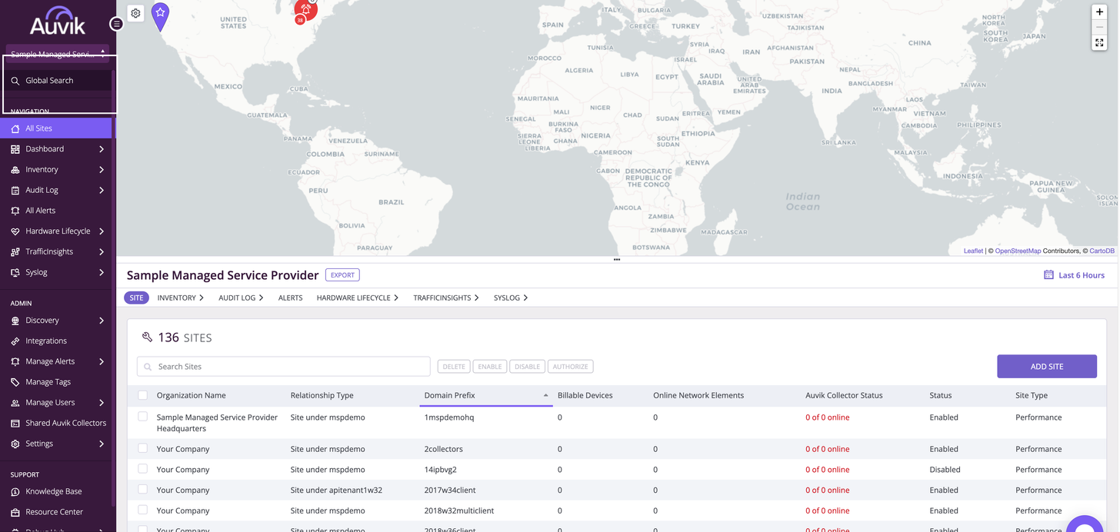
Task: Check the 2collectors site row
Action: point(142,447)
